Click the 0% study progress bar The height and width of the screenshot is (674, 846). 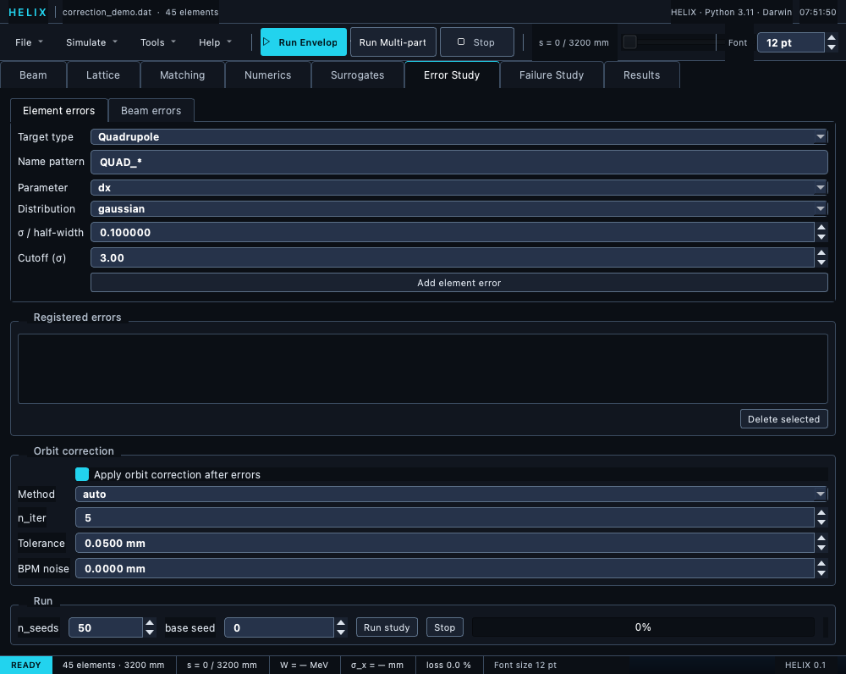(x=643, y=627)
